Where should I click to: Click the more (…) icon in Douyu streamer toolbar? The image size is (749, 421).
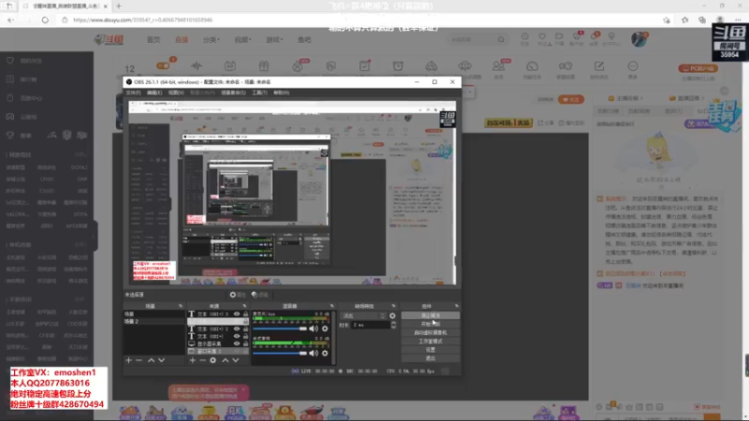coord(633,66)
